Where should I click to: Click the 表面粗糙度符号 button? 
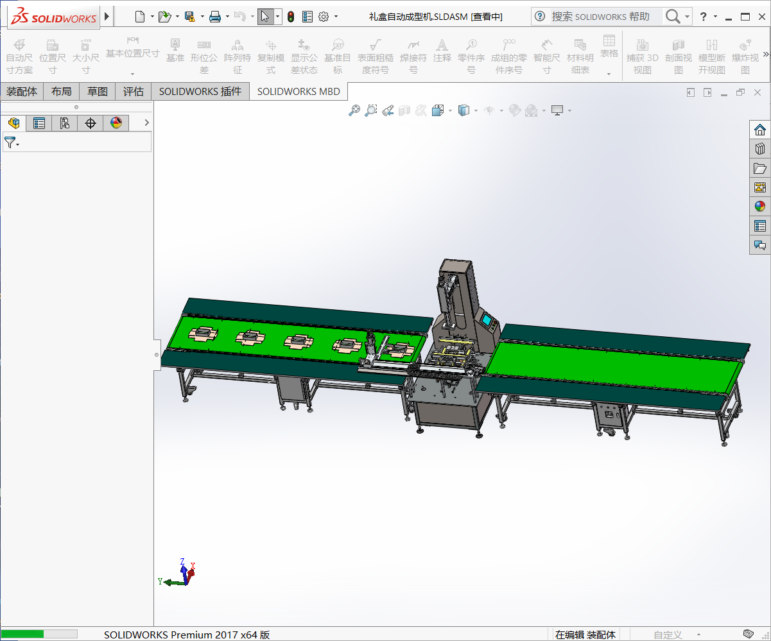375,56
